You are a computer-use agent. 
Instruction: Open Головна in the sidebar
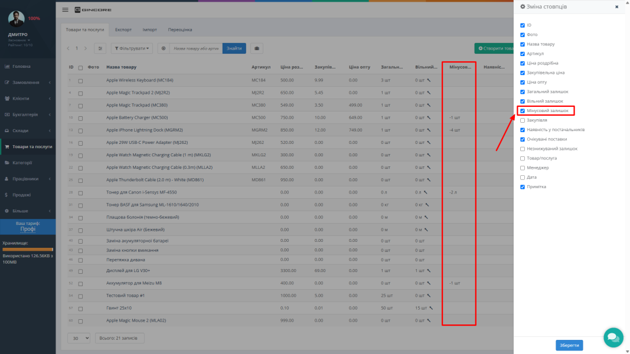click(x=28, y=66)
